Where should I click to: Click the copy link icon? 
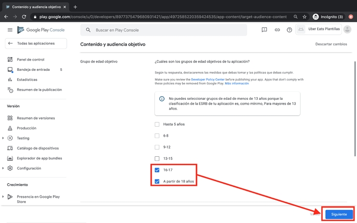[277, 30]
